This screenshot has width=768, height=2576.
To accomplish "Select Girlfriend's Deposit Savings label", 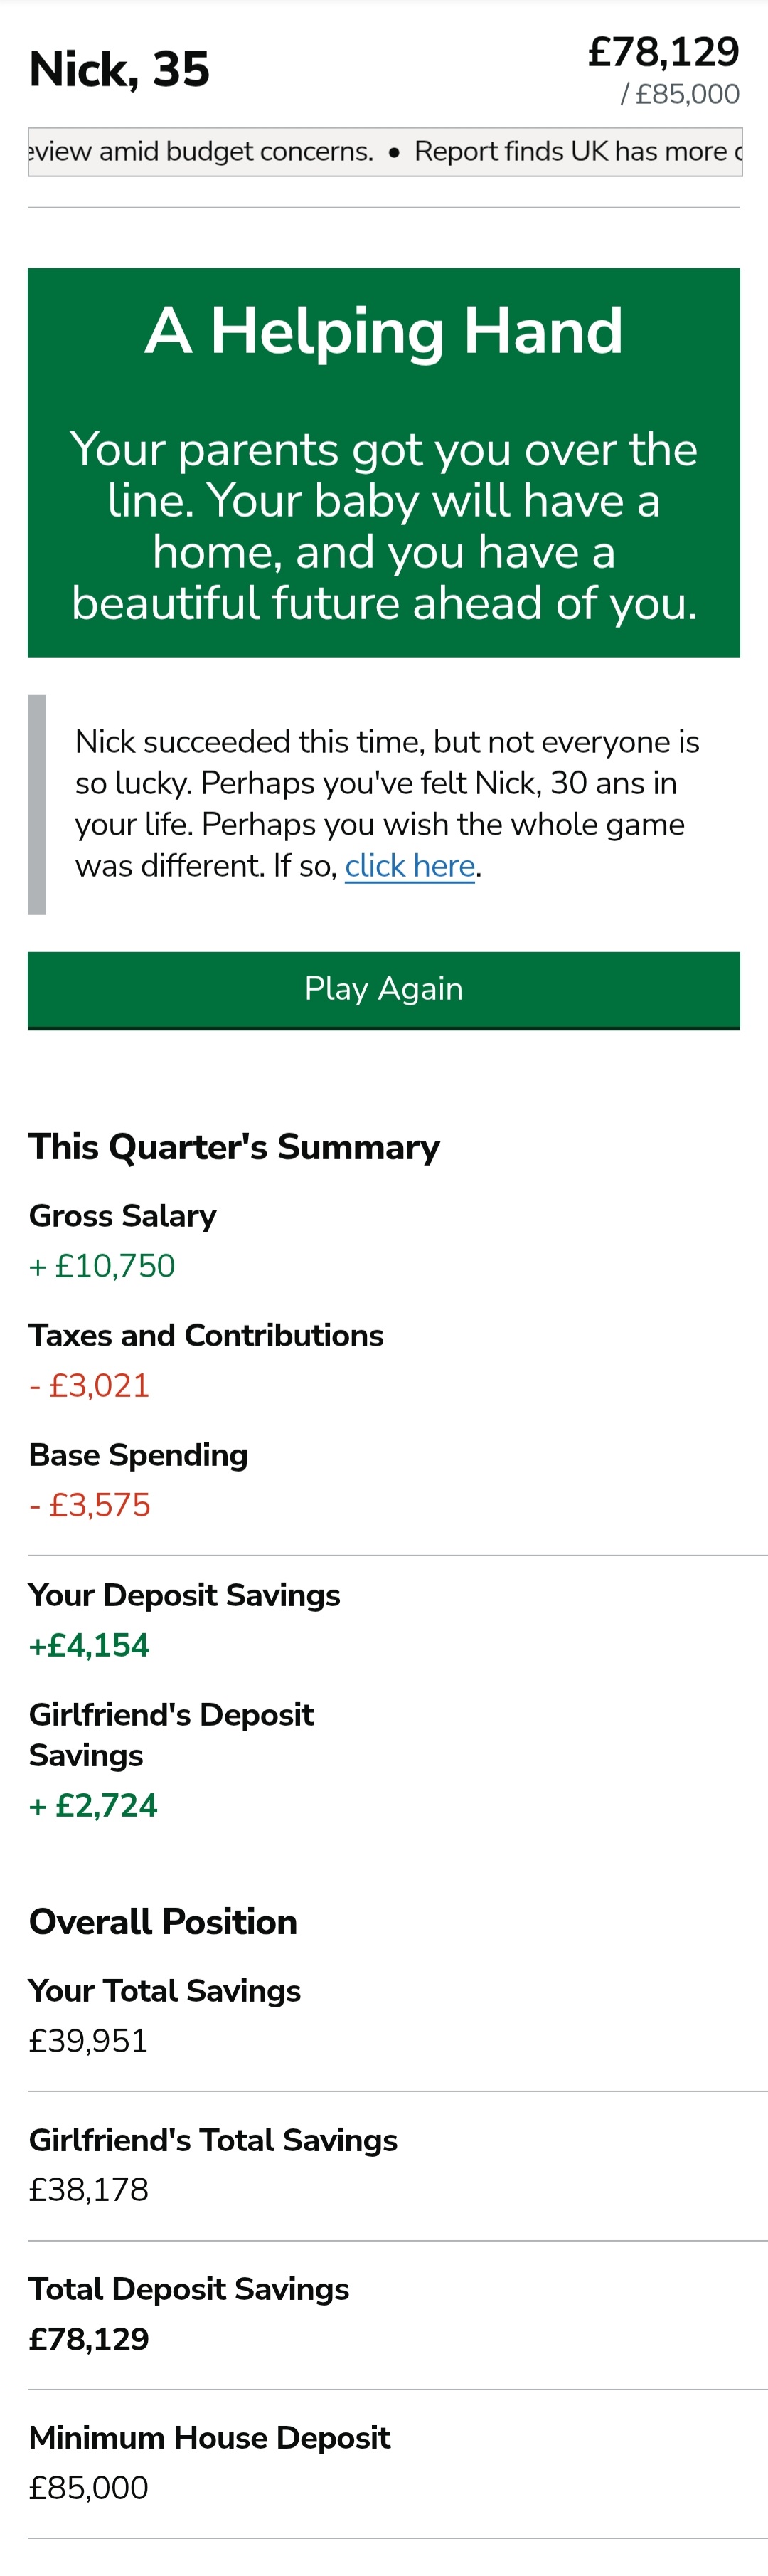I will (x=171, y=1735).
